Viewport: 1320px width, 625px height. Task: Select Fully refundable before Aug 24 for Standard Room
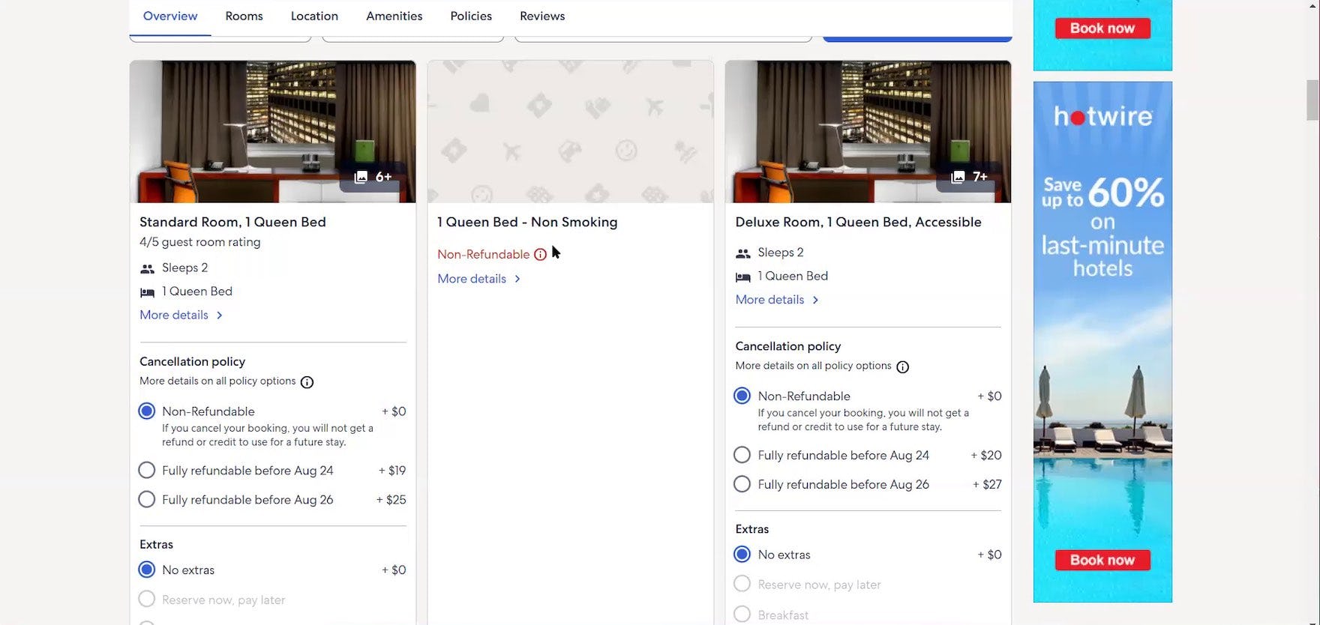[147, 471]
